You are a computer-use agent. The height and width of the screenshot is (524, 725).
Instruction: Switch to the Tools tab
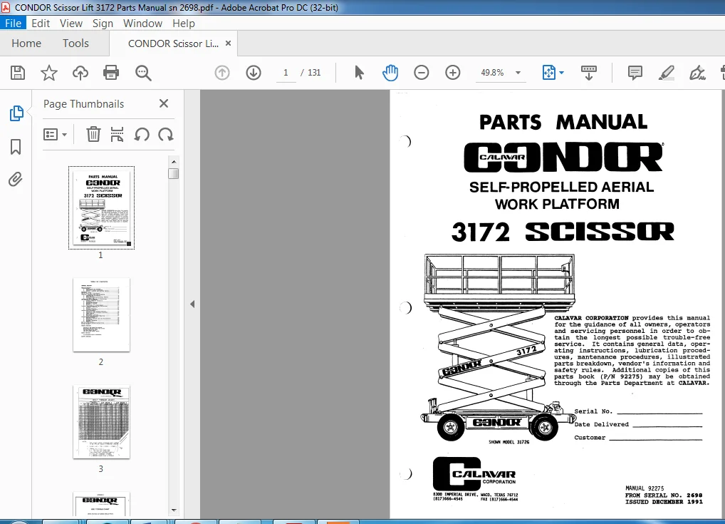pyautogui.click(x=75, y=43)
